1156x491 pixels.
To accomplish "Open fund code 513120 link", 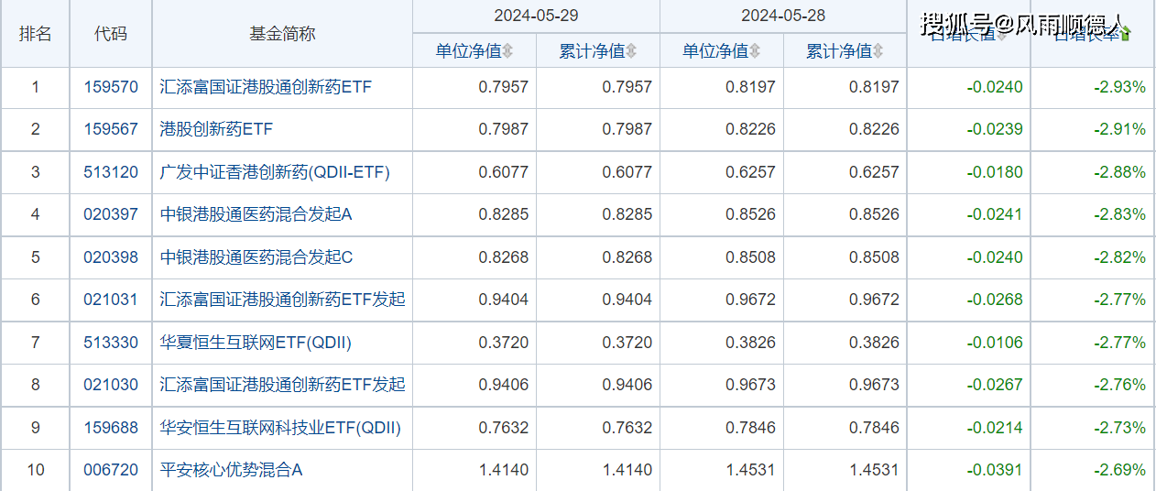I will [111, 172].
